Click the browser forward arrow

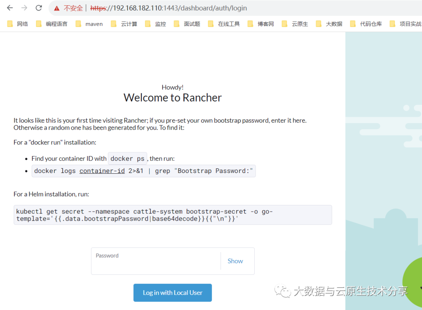tap(24, 8)
